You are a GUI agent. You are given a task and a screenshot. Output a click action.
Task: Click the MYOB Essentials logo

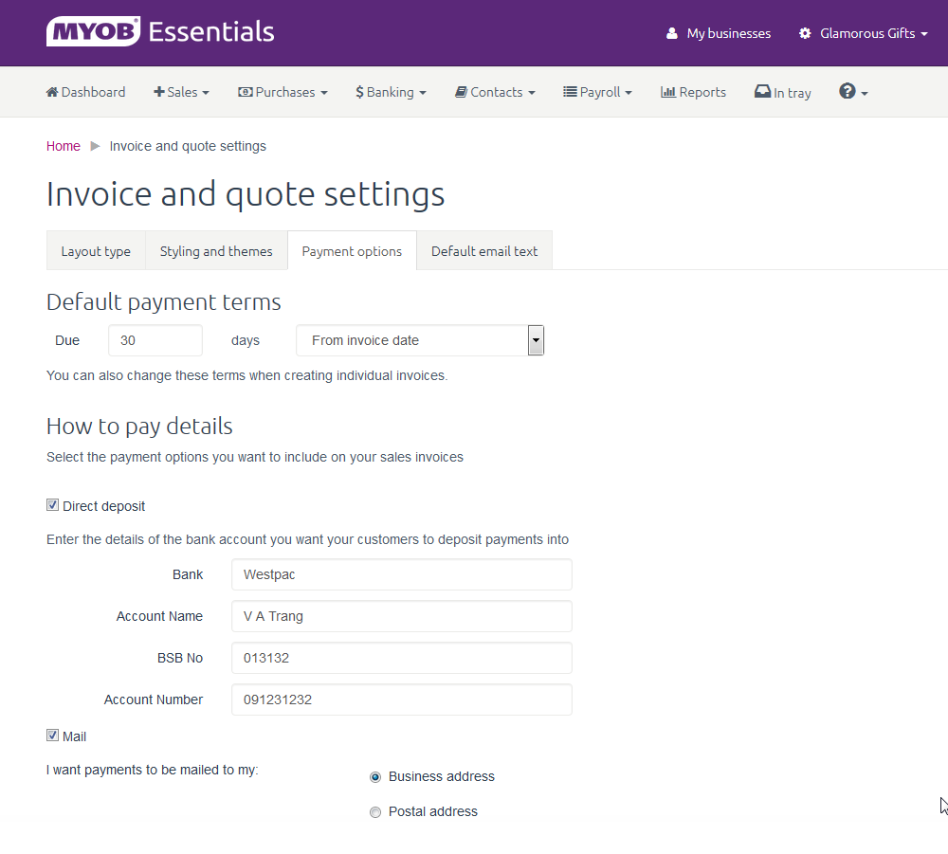coord(160,32)
